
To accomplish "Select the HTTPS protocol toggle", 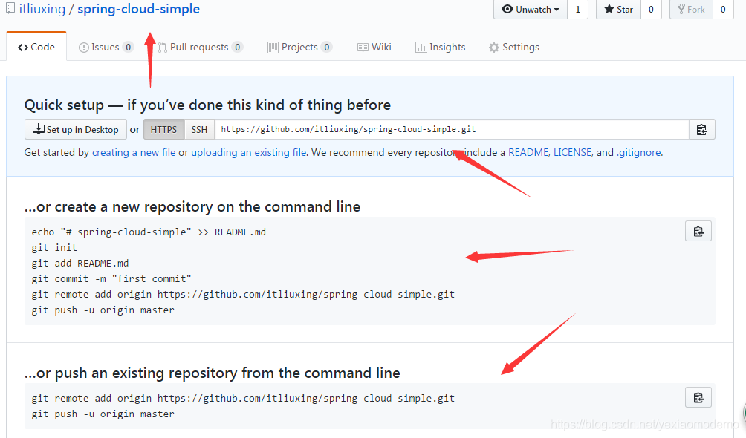I will tap(163, 129).
